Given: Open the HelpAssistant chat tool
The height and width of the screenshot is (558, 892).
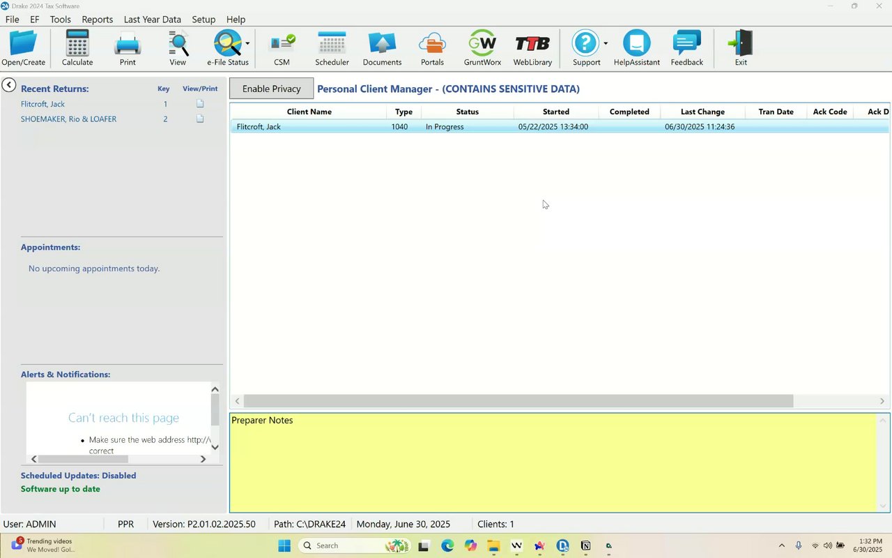Looking at the screenshot, I should coord(636,47).
